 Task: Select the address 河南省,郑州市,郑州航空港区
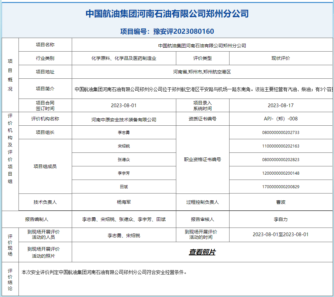tap(202, 72)
